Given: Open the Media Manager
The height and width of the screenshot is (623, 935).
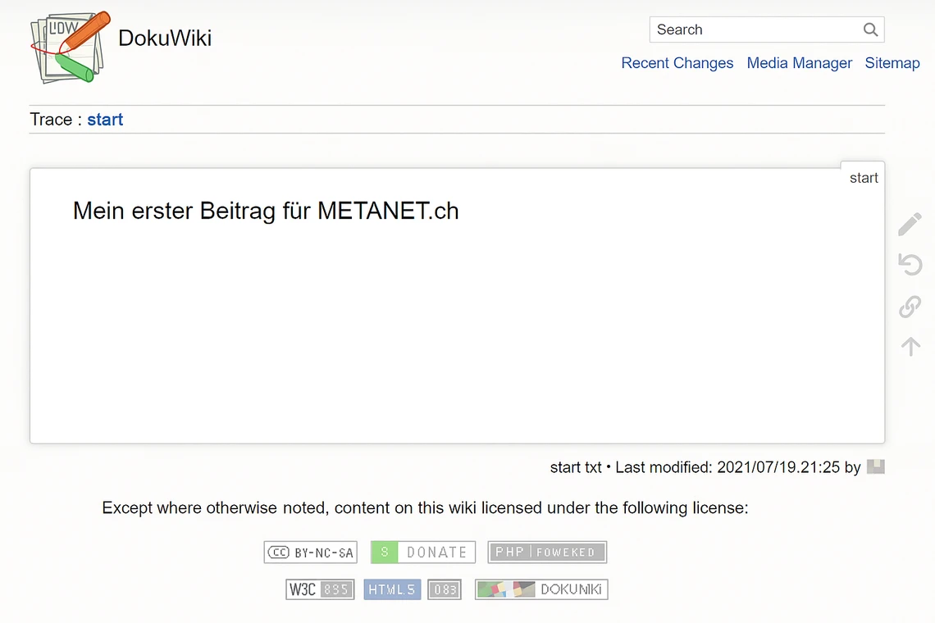Looking at the screenshot, I should coord(800,63).
